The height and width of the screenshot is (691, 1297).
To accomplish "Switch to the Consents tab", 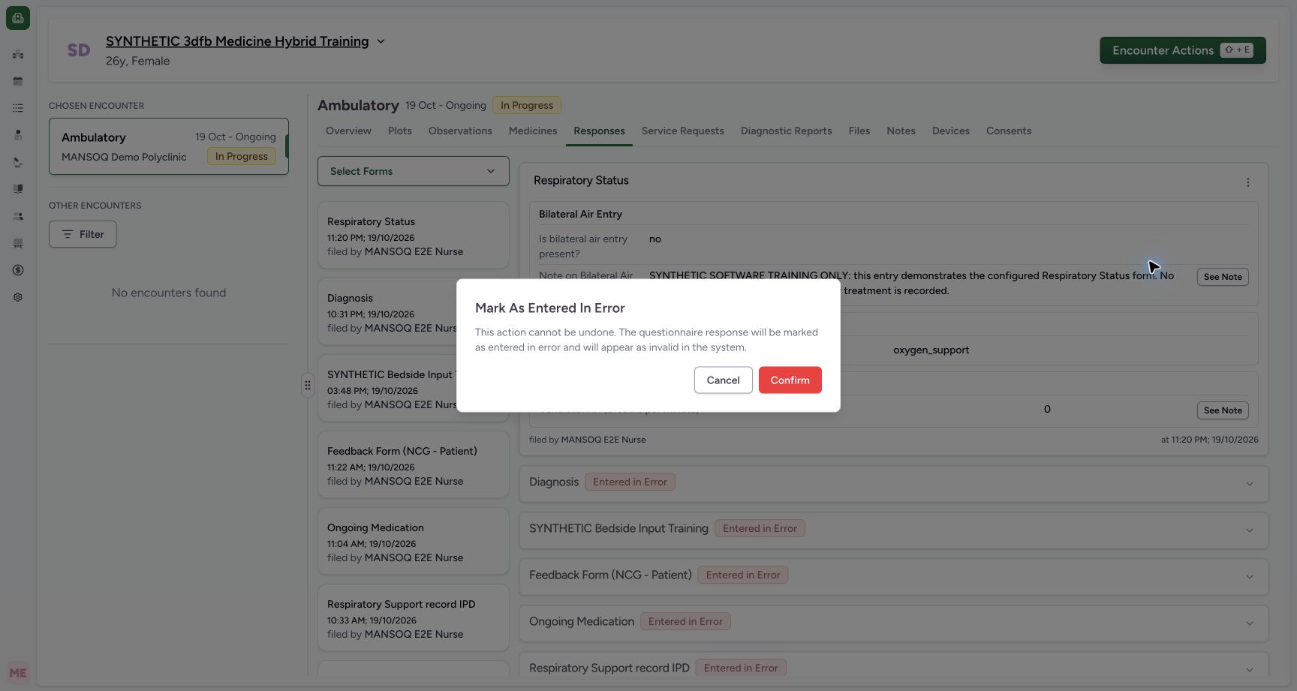I will pyautogui.click(x=1008, y=131).
